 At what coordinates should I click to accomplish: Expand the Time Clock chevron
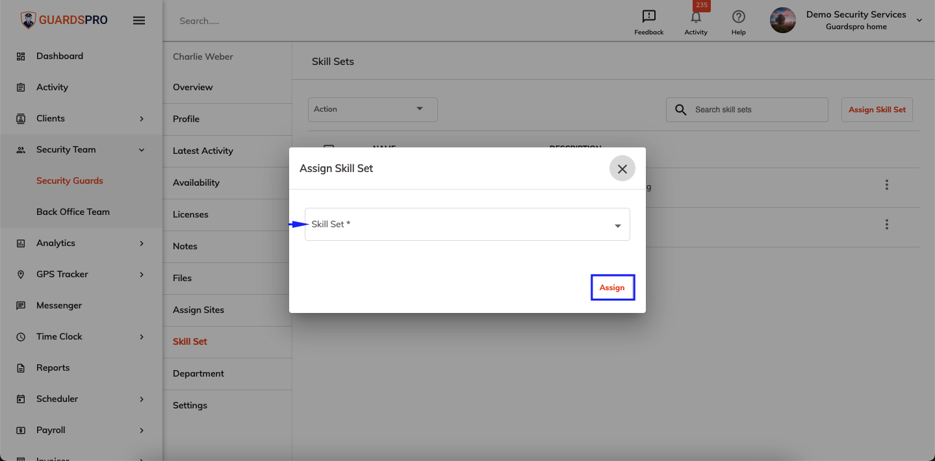pos(142,337)
